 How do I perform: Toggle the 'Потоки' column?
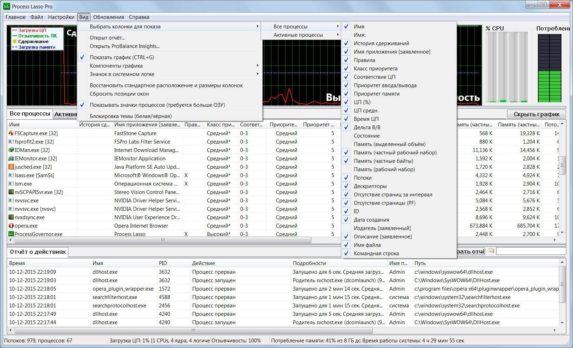tap(399, 178)
